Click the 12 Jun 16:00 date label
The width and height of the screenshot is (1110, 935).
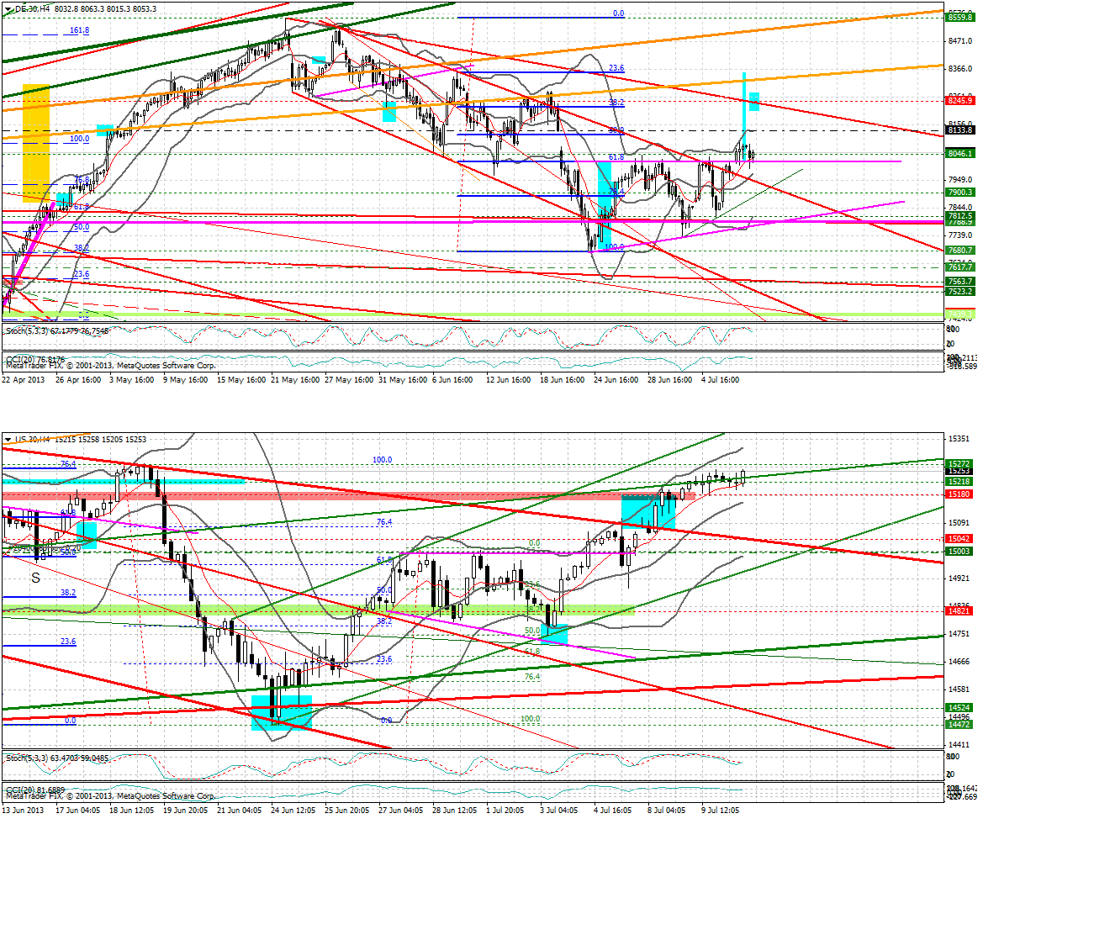coord(509,379)
